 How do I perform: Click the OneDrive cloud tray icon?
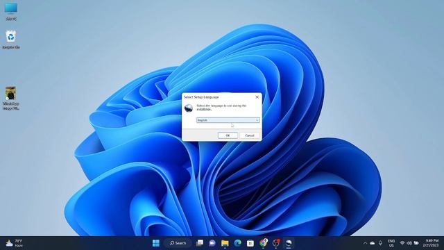(373, 243)
